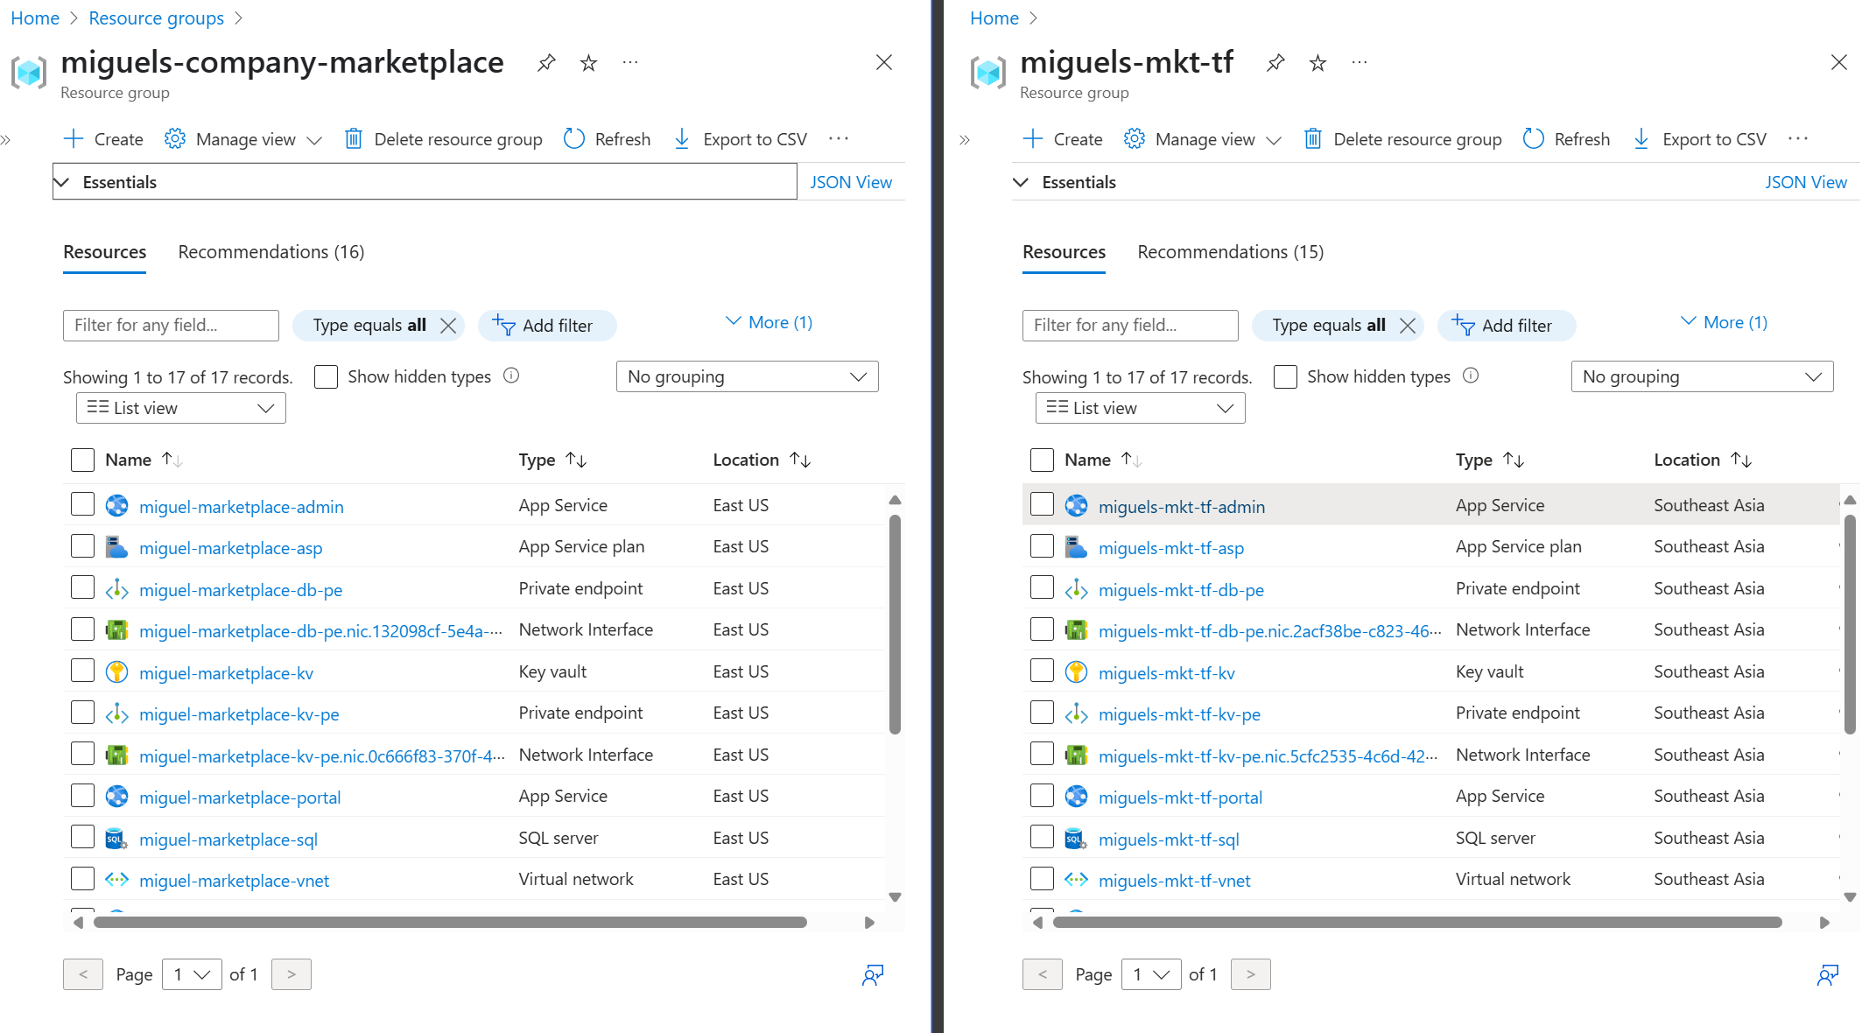
Task: Focus the Filter for any field box in right pane
Action: tap(1130, 326)
